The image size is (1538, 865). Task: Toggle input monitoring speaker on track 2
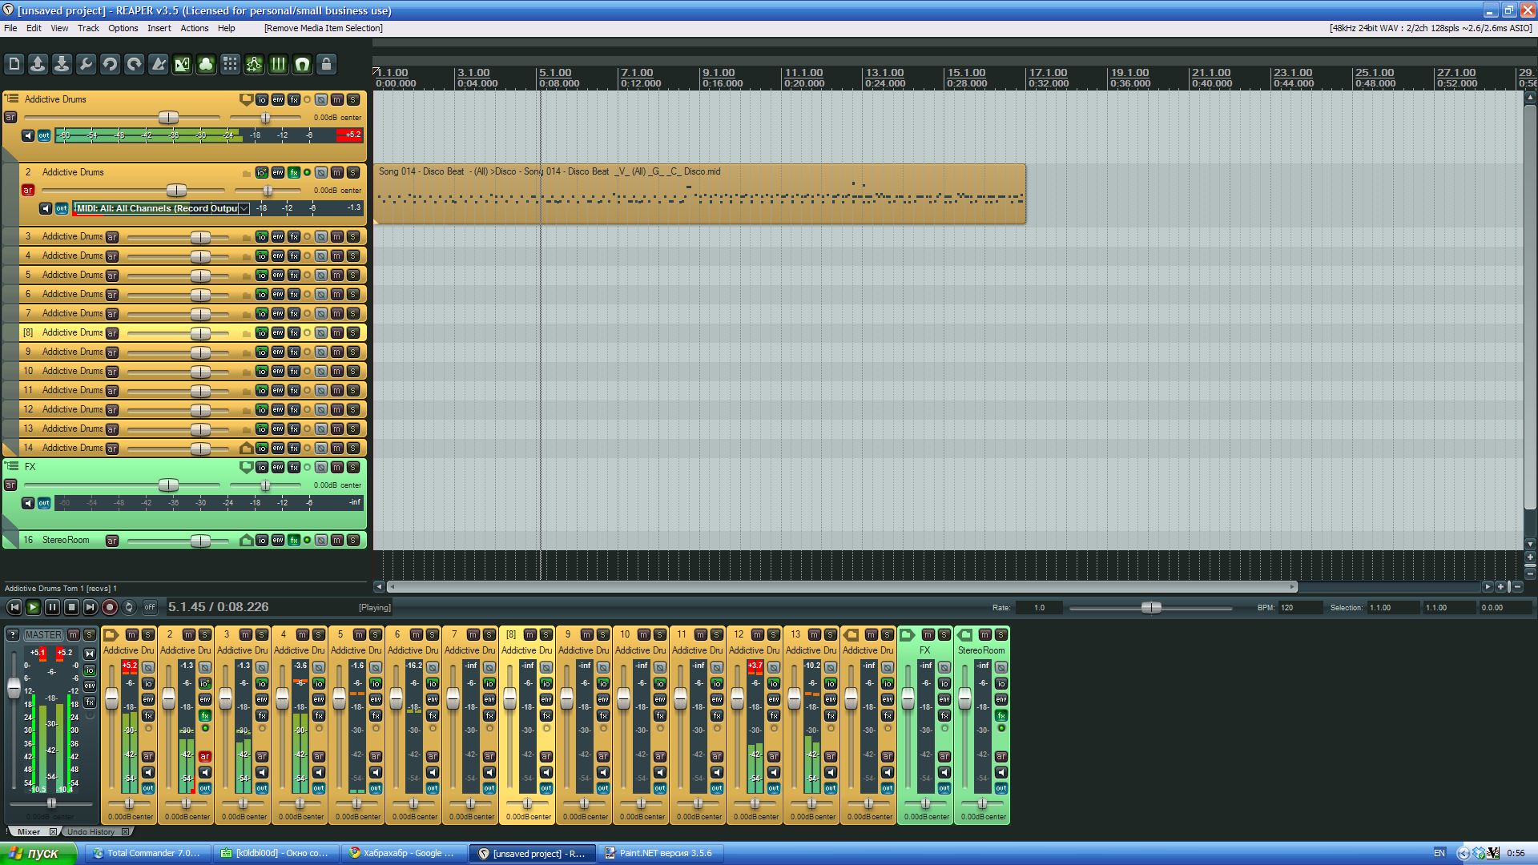[46, 208]
